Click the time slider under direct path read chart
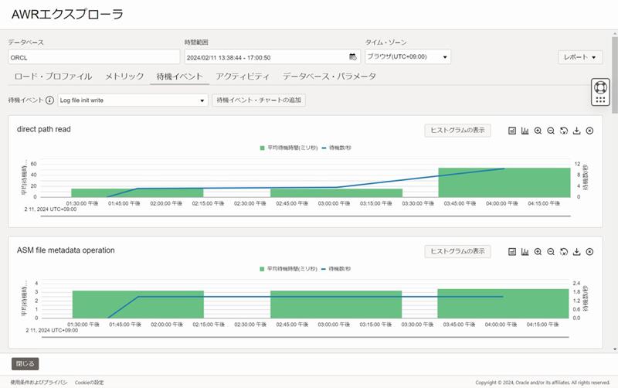 coord(305,216)
